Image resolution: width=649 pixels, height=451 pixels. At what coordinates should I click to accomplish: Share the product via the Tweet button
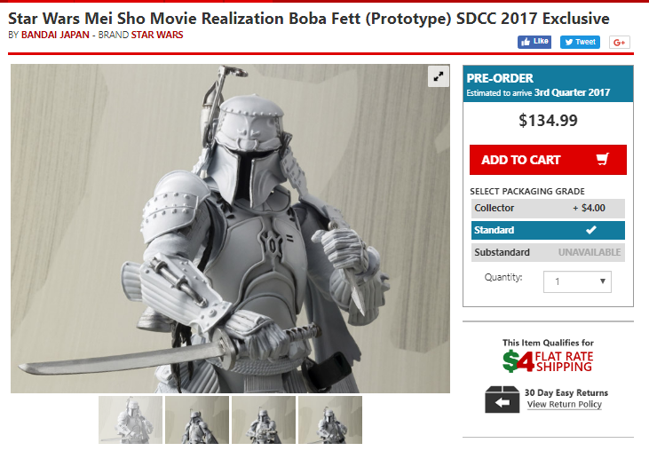coord(580,42)
